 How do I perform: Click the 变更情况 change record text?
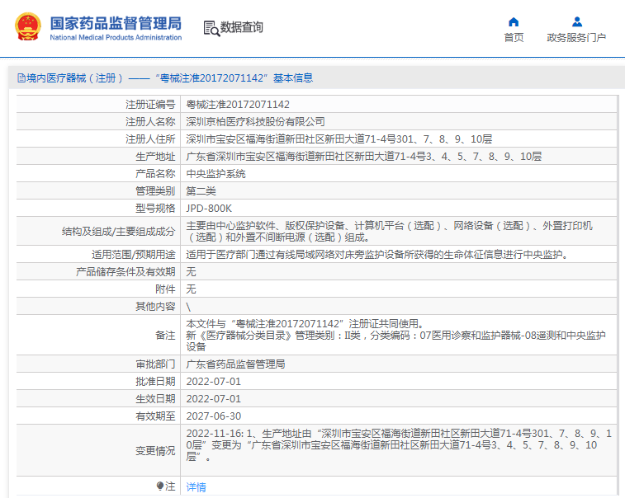tap(399, 445)
